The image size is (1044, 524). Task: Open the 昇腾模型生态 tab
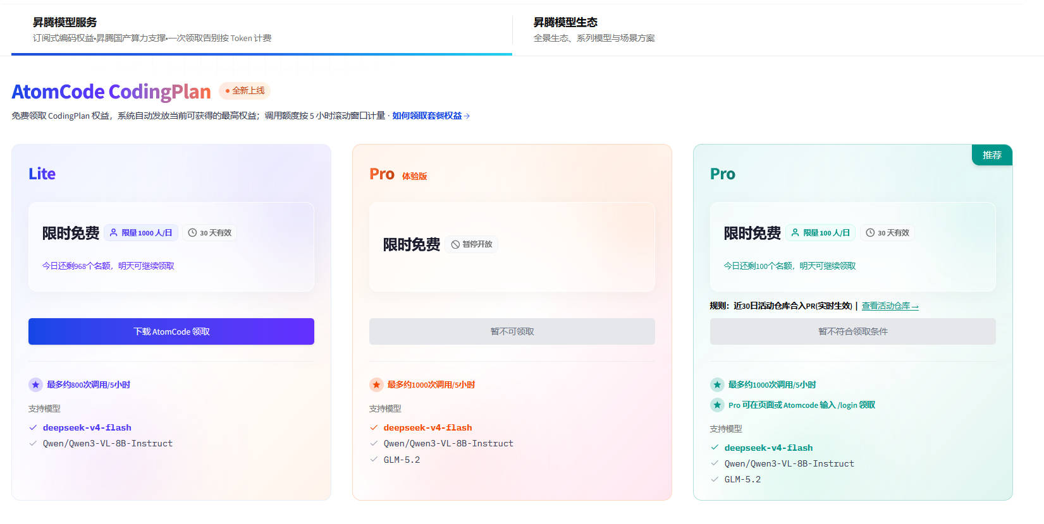point(778,30)
